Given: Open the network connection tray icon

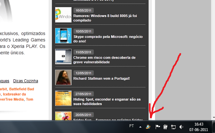Looking at the screenshot, I should (x=173, y=127).
